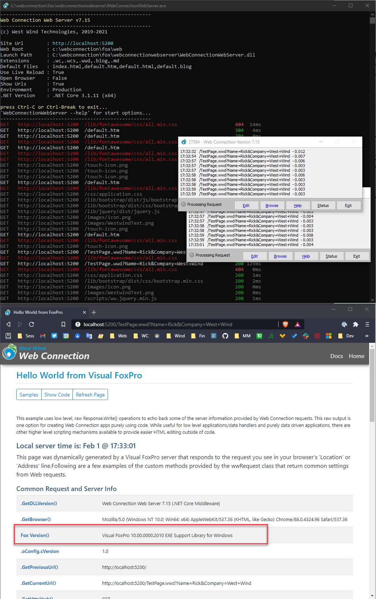Click the browser reload page icon

pyautogui.click(x=32, y=324)
